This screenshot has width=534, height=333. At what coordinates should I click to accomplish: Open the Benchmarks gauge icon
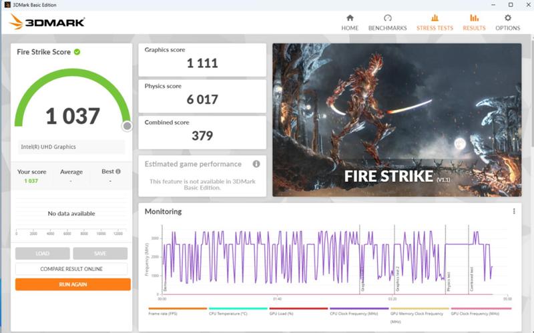click(x=388, y=18)
